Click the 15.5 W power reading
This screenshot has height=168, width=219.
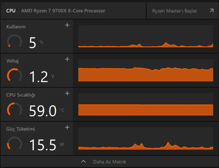click(x=43, y=145)
